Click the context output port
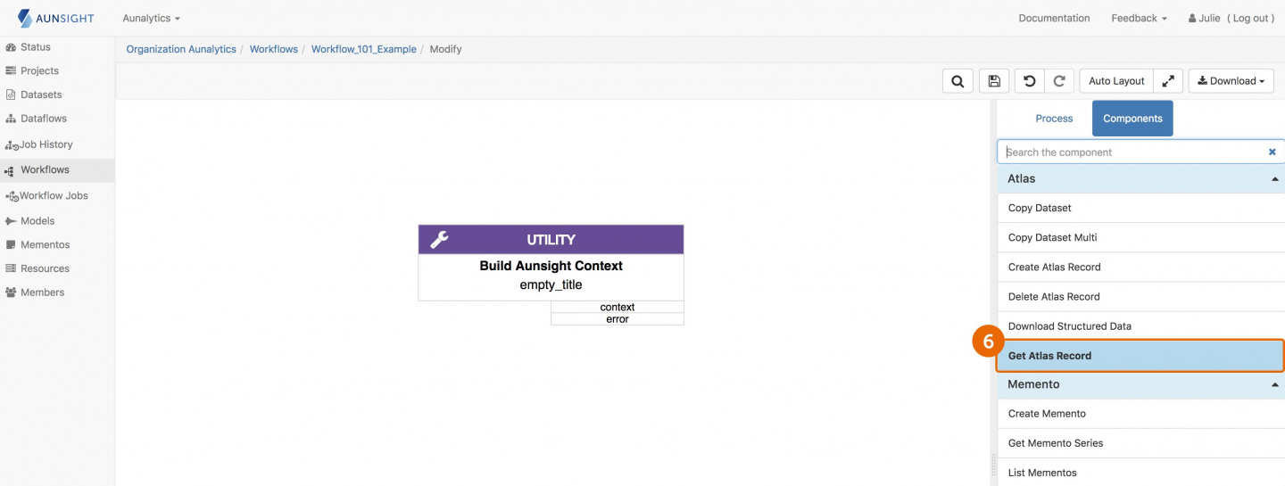The image size is (1285, 486). 618,307
